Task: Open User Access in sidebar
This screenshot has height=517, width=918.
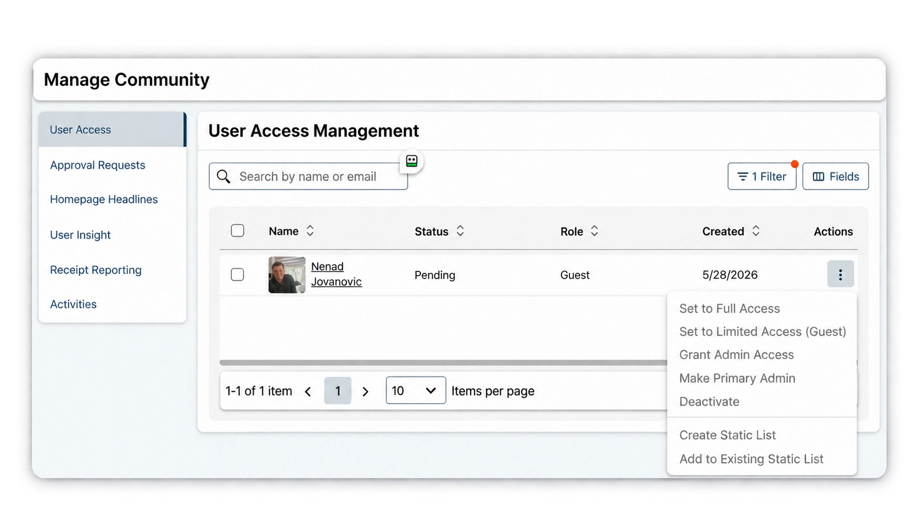Action: pos(112,129)
